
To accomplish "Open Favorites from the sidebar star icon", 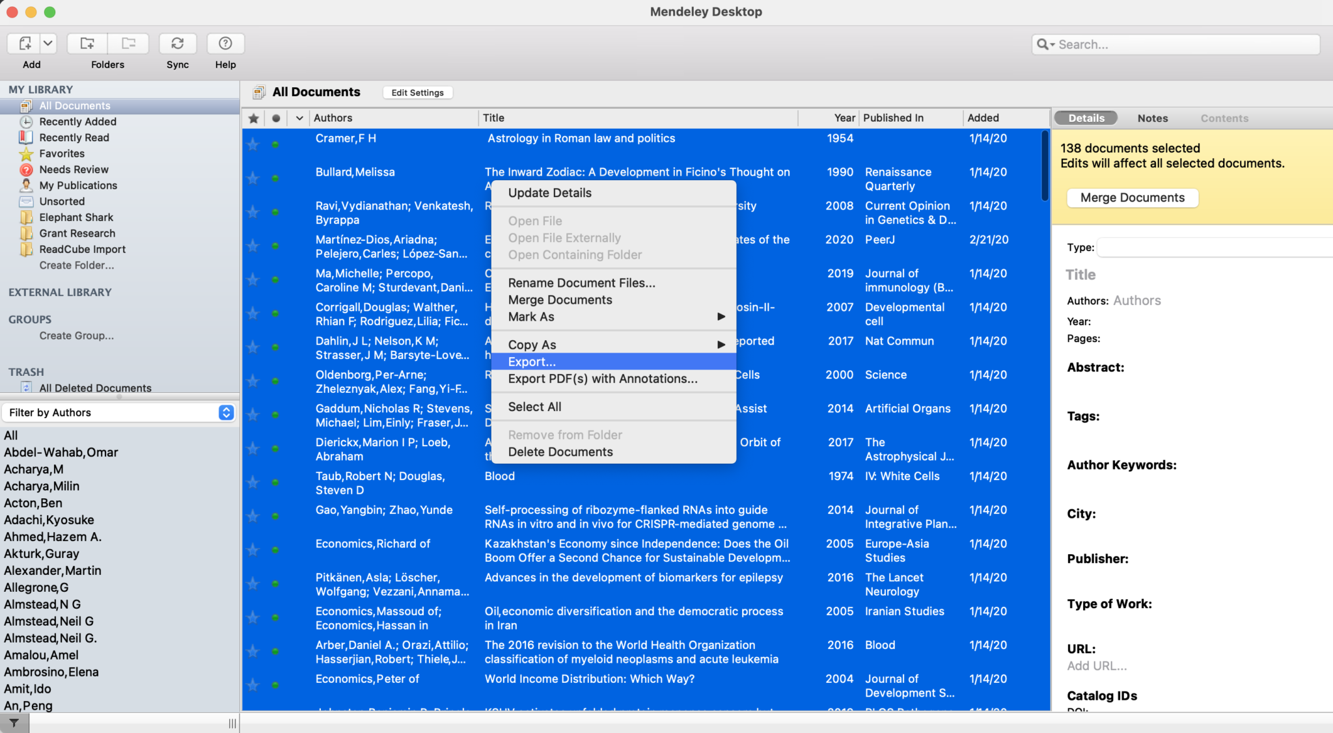I will point(26,153).
